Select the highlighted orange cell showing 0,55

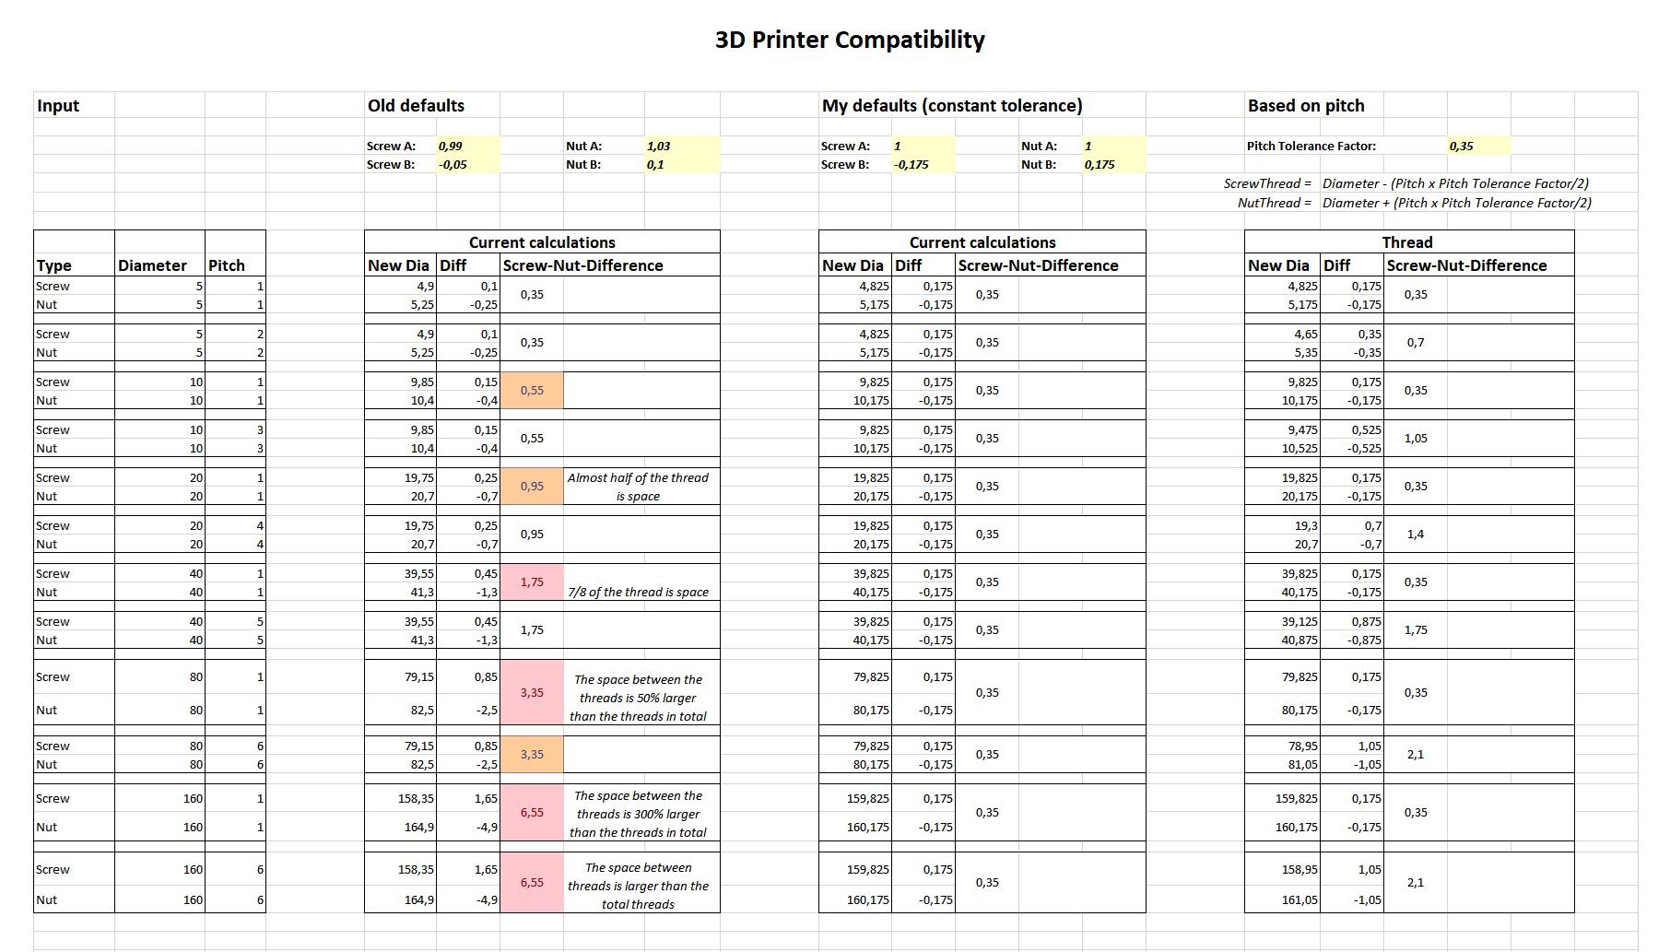coord(532,390)
